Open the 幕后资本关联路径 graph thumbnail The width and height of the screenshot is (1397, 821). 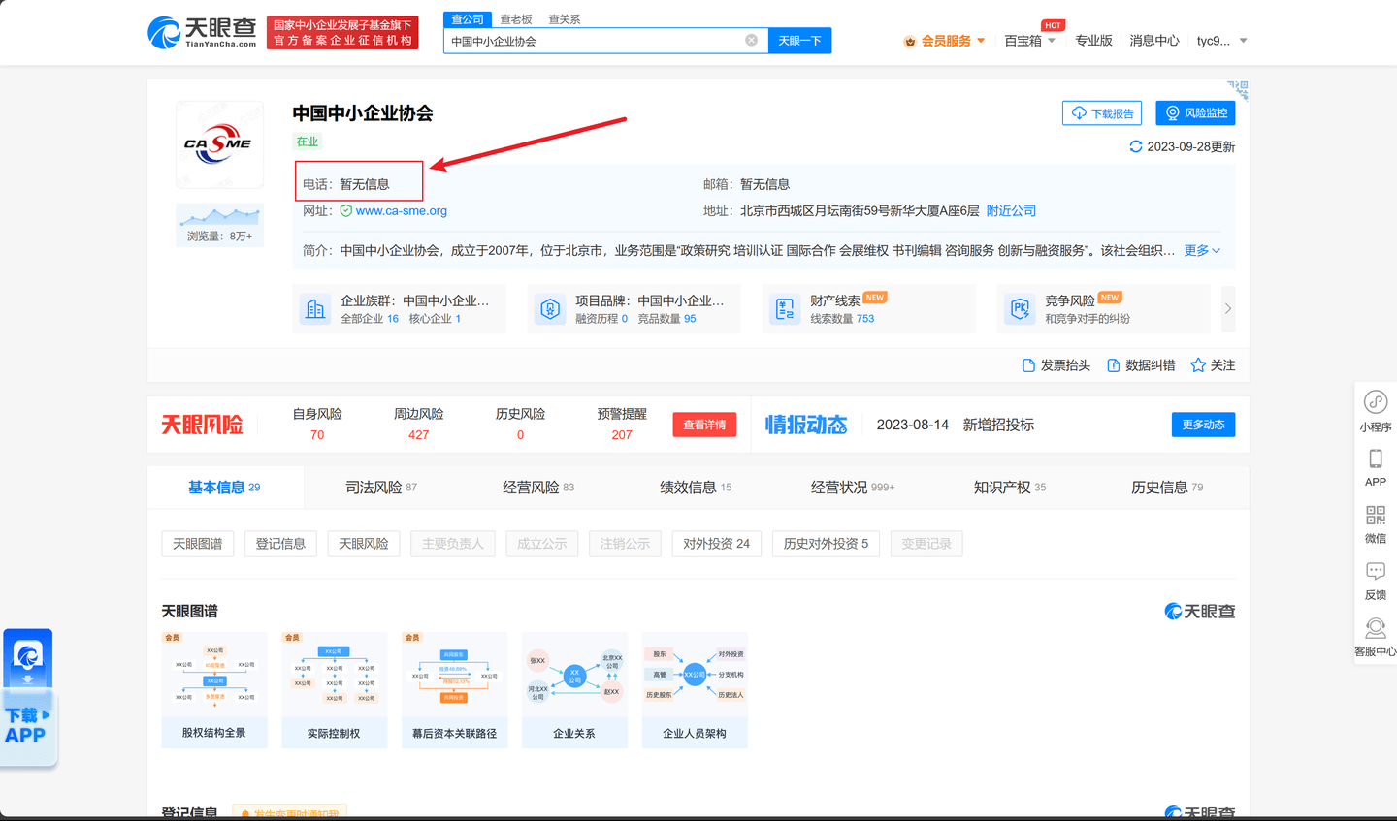click(x=454, y=690)
